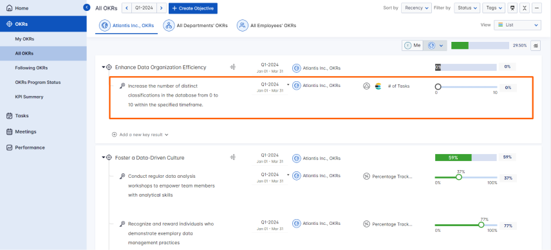Click the 0% progress bar of Enhance Data Organization Efficiency

(x=465, y=67)
